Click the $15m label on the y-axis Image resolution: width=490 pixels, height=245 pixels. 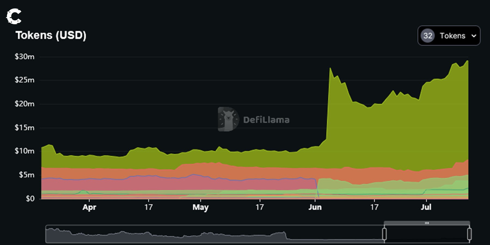click(24, 128)
